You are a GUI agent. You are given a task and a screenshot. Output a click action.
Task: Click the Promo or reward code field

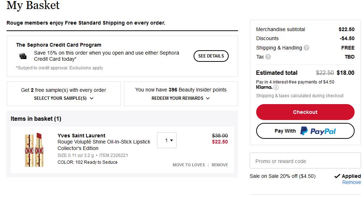[305, 160]
